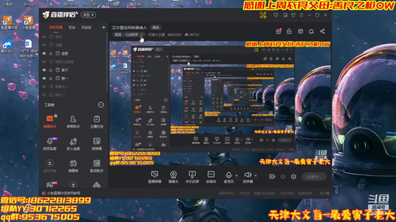Open 斗鱼直播 desktop shortcut
396x222 pixels.
point(29,23)
